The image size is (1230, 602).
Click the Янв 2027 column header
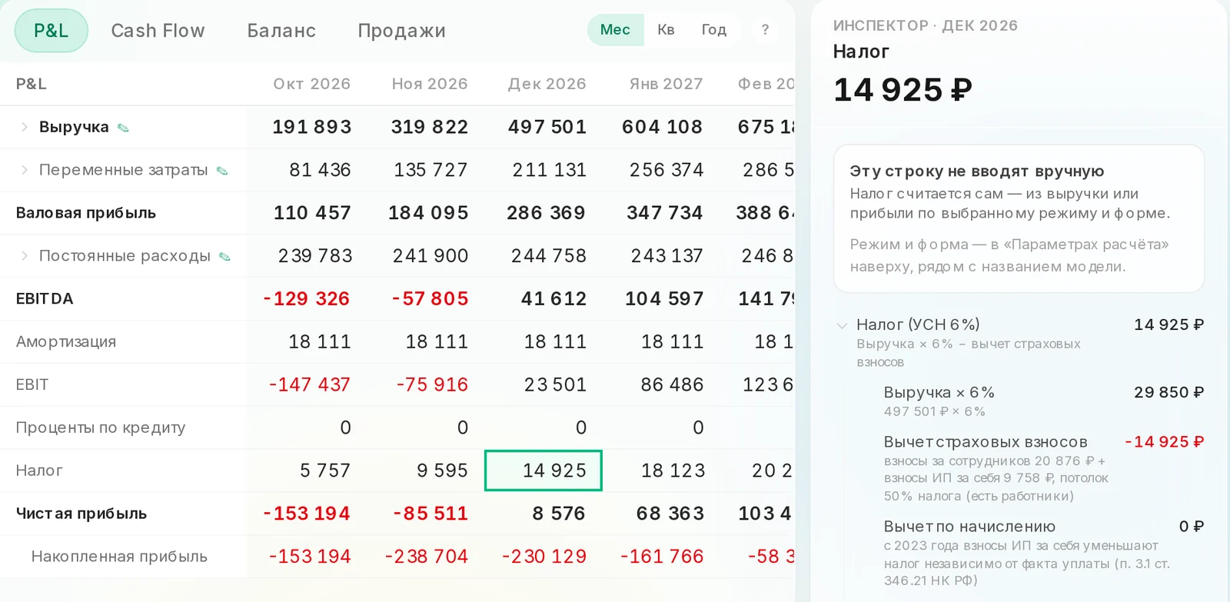[x=666, y=84]
